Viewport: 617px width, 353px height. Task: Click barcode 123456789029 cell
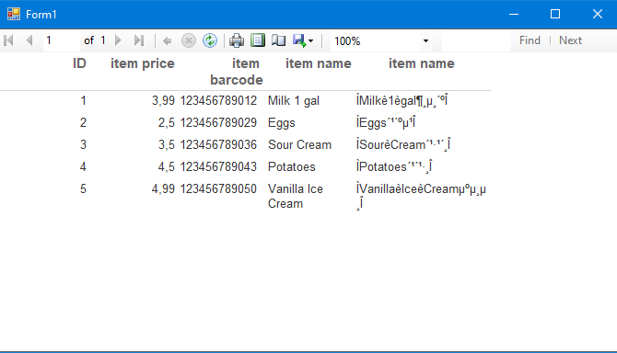[x=218, y=122]
